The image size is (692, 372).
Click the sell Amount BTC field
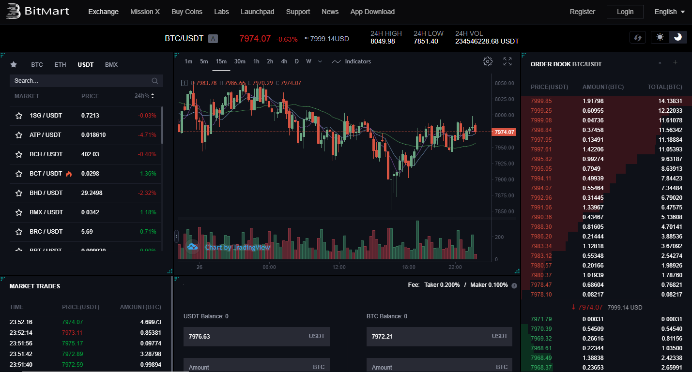(439, 365)
